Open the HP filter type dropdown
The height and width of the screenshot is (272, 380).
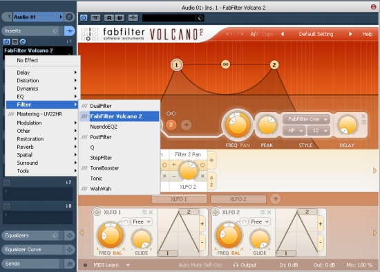tap(294, 131)
